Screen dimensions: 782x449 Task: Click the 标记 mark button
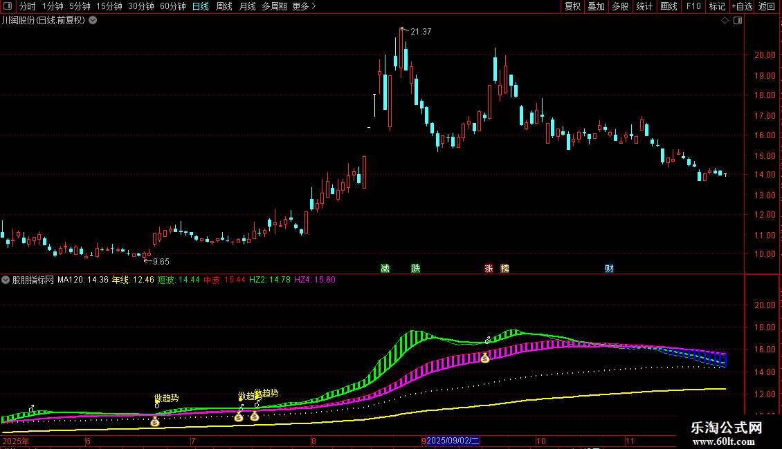[717, 6]
